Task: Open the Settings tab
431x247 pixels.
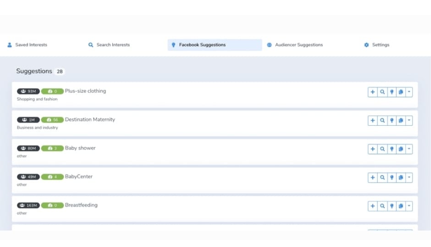Action: (376, 45)
